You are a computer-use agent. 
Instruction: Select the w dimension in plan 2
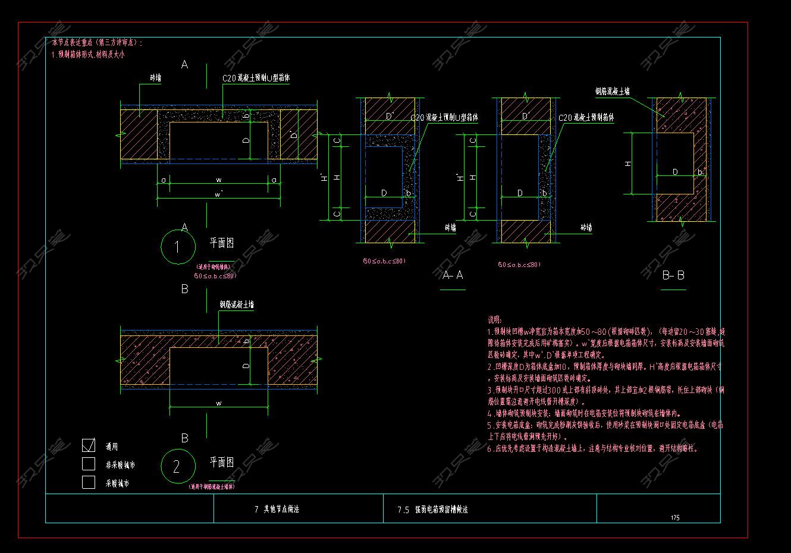point(218,403)
